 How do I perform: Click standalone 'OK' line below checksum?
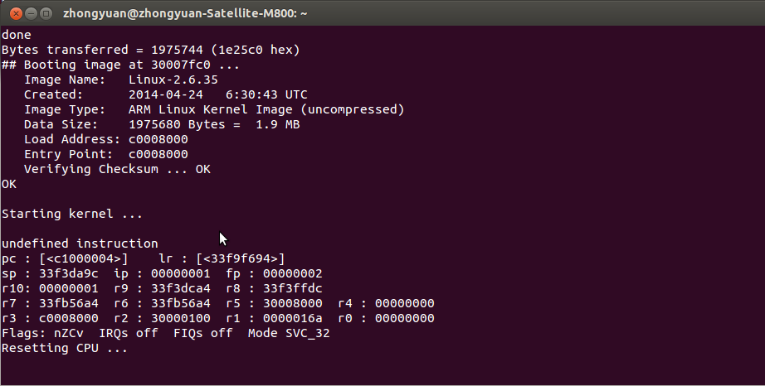tap(9, 184)
